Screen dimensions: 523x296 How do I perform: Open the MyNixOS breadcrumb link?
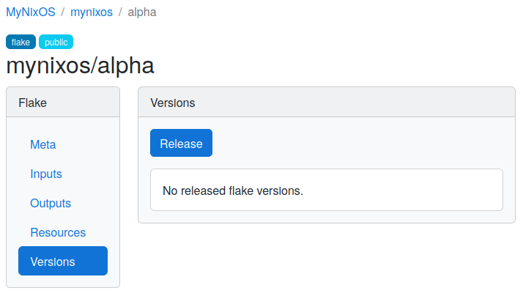(x=31, y=12)
